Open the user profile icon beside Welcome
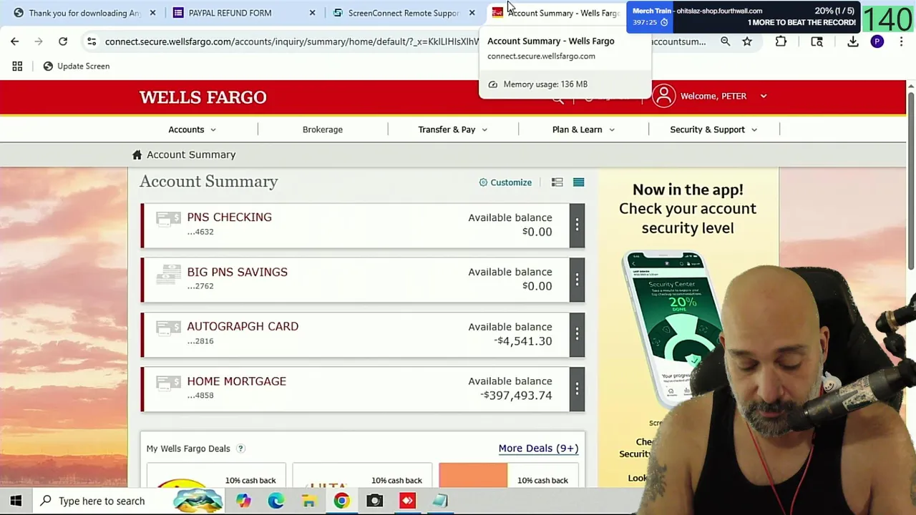This screenshot has width=916, height=515. click(663, 96)
